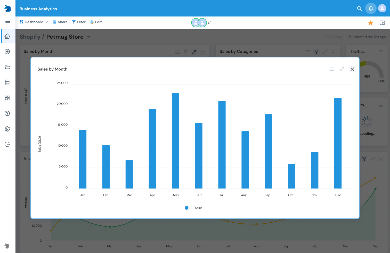Click the logout icon in sidebar

[x=7, y=144]
